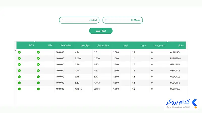This screenshot has height=113, width=202.
Task: Click the MT5 check icon for EURUSDss
Action: tap(19, 59)
